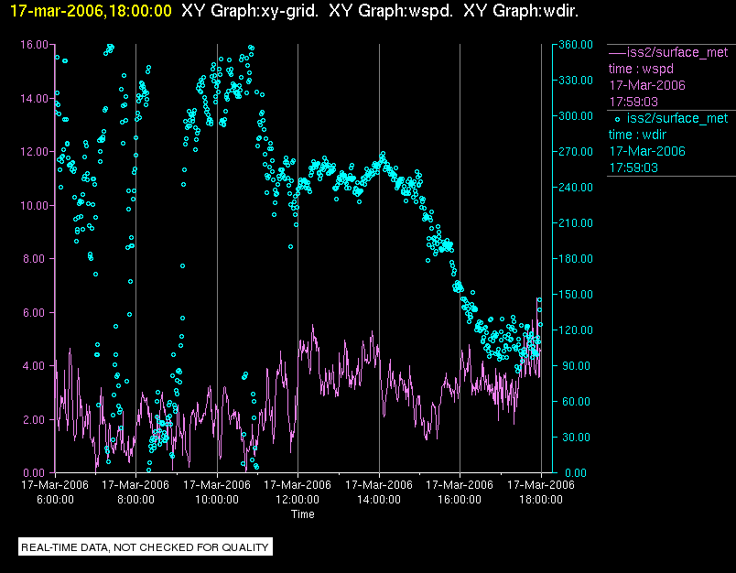The height and width of the screenshot is (573, 736).
Task: Click the pink iss2/surface_met legend entry
Action: coord(677,52)
